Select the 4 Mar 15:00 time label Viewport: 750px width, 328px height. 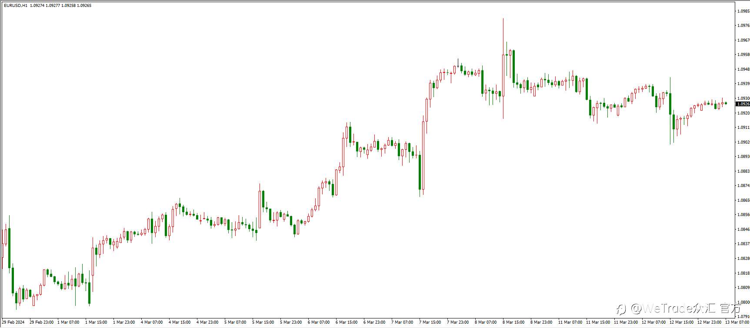coord(180,322)
